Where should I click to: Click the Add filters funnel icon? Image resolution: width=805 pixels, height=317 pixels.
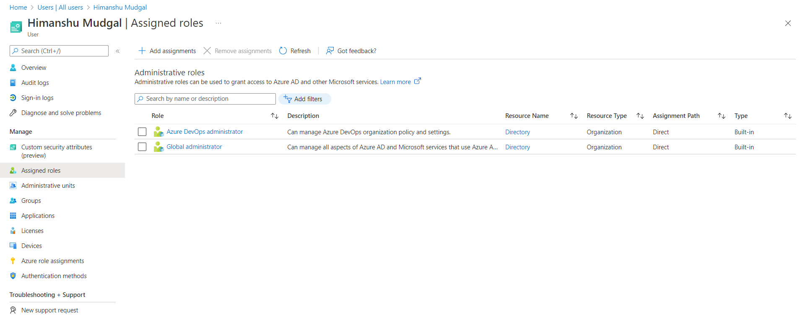click(x=288, y=99)
